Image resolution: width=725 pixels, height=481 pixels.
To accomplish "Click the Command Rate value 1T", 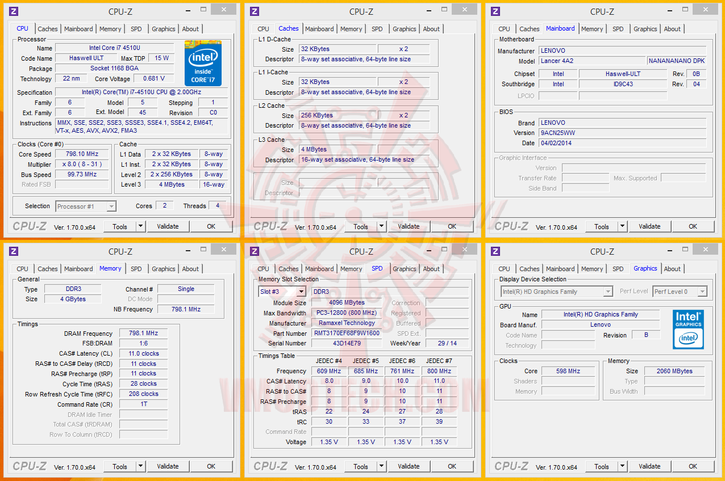I will (x=143, y=404).
